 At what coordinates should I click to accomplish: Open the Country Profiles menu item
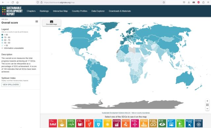(x=79, y=11)
